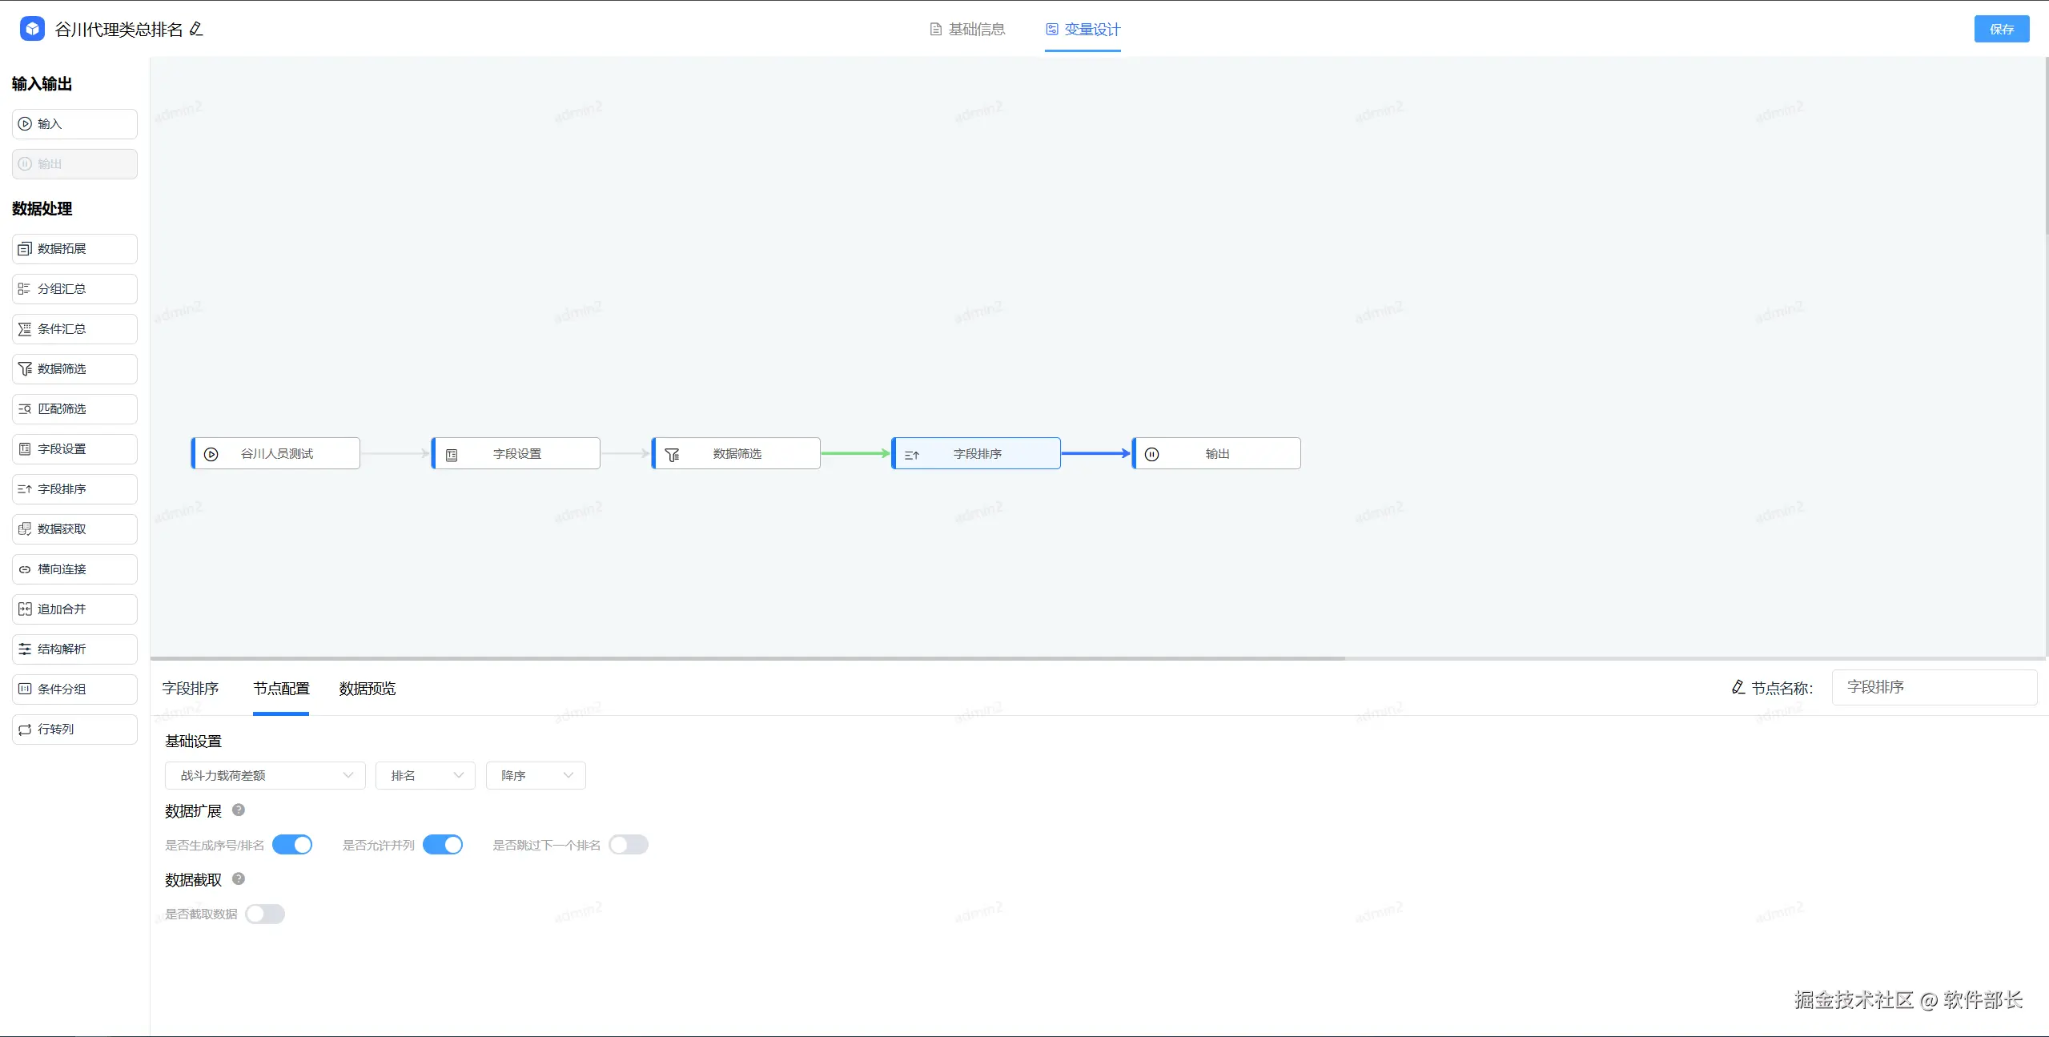Add the 条件分组 sidebar node button
The height and width of the screenshot is (1037, 2049).
pos(74,689)
